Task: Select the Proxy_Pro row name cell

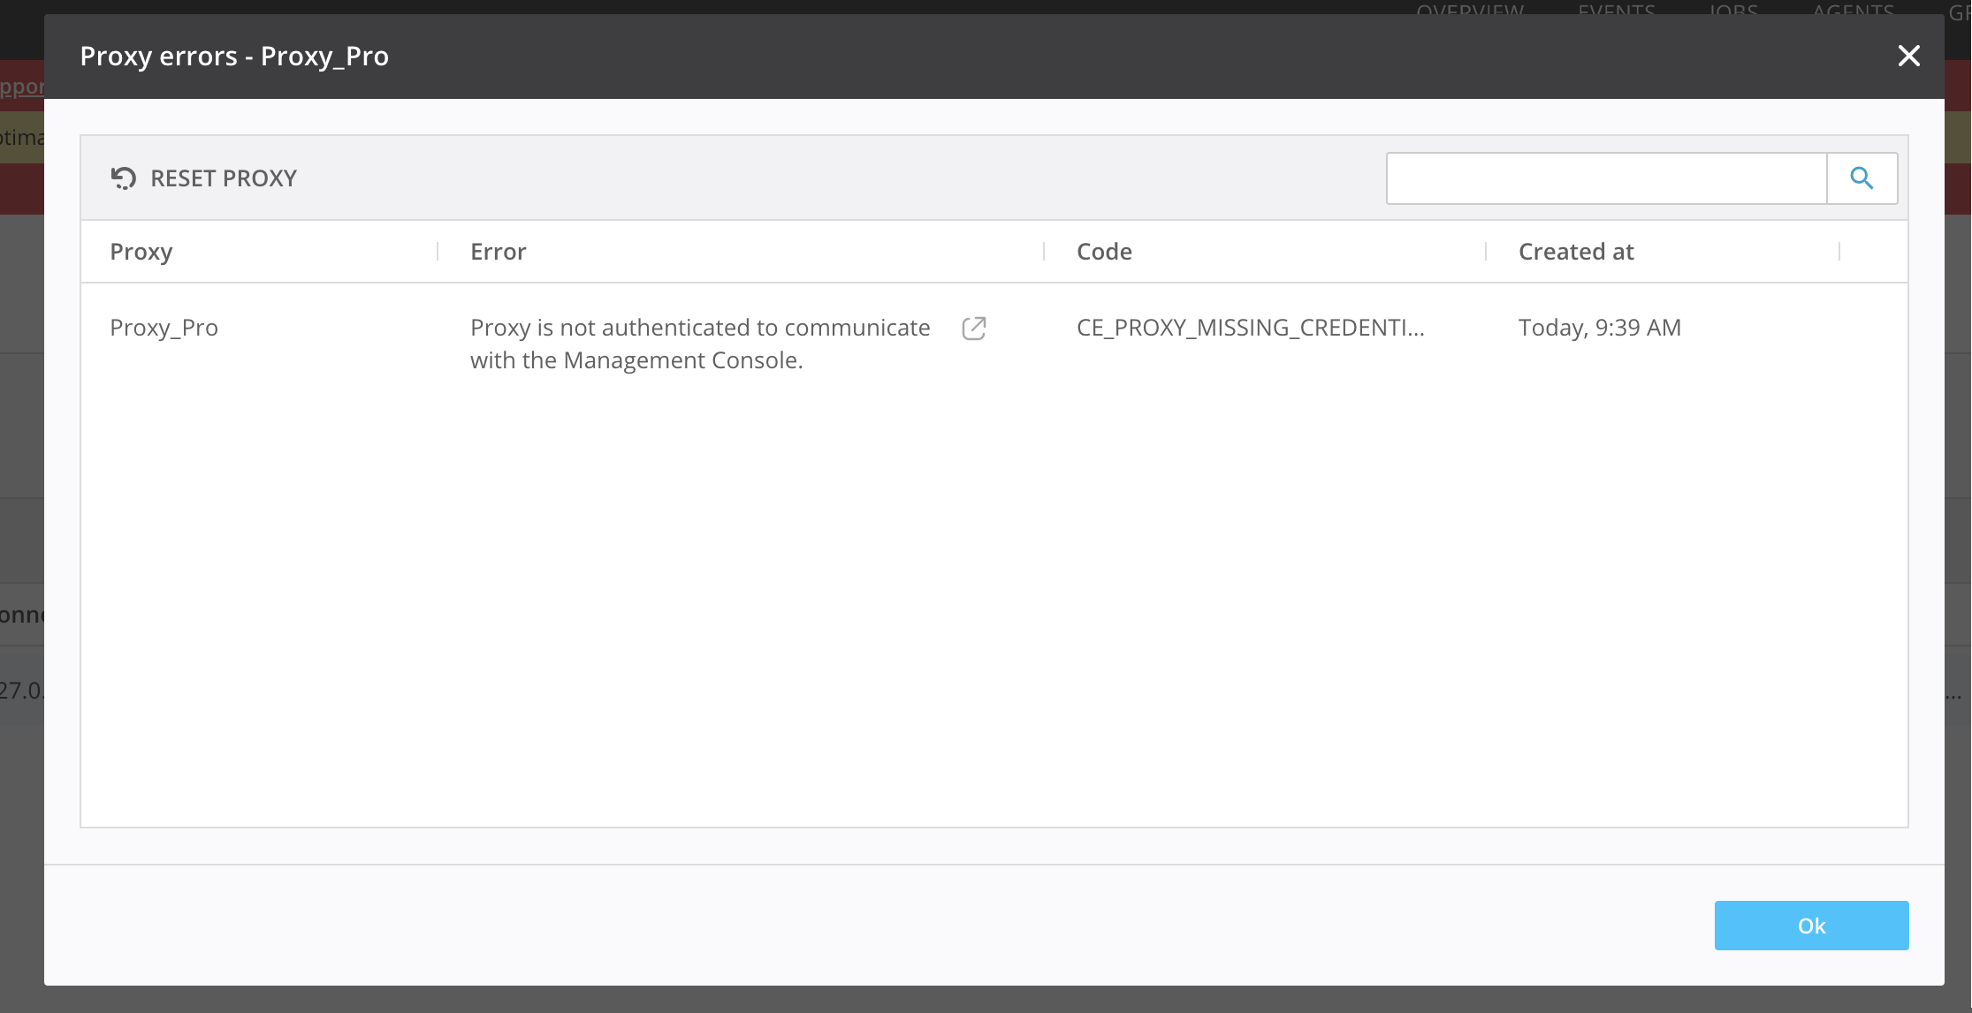Action: pyautogui.click(x=164, y=328)
